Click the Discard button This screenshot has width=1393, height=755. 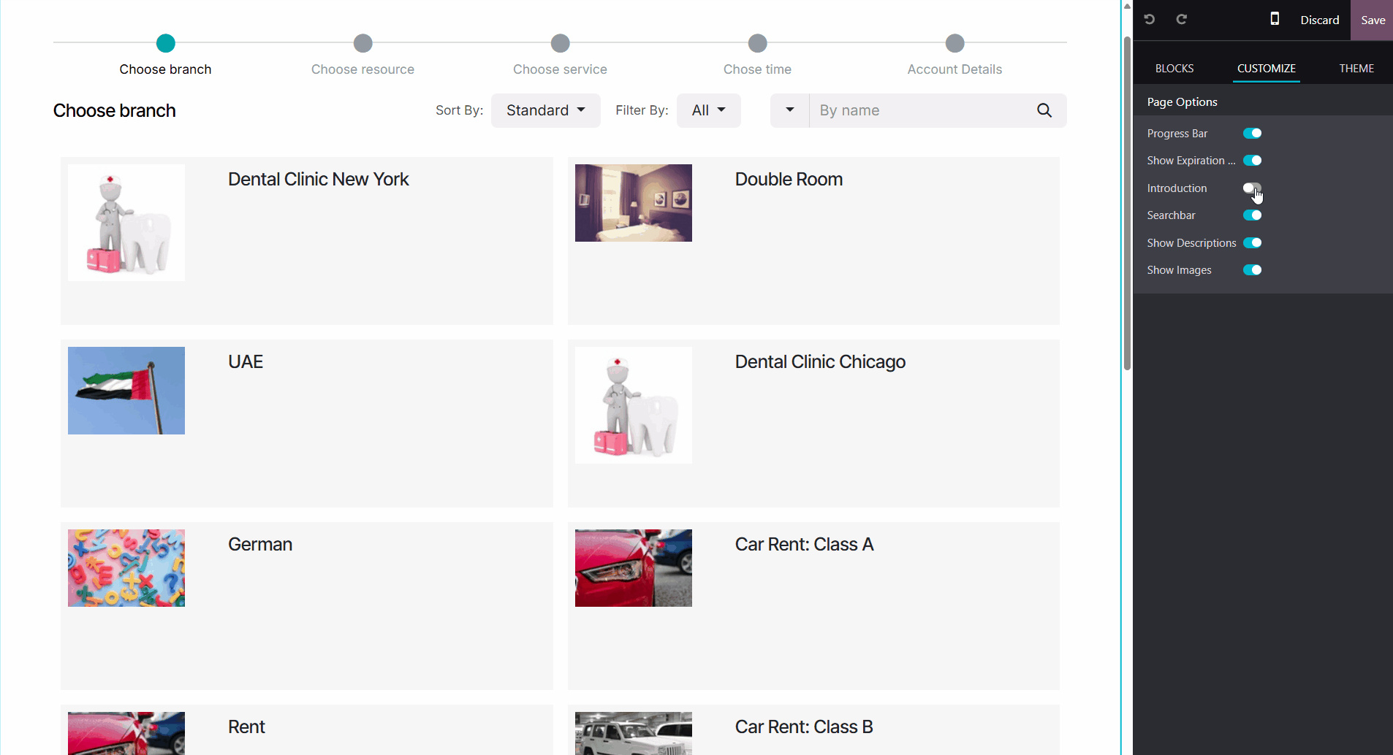[x=1320, y=20]
